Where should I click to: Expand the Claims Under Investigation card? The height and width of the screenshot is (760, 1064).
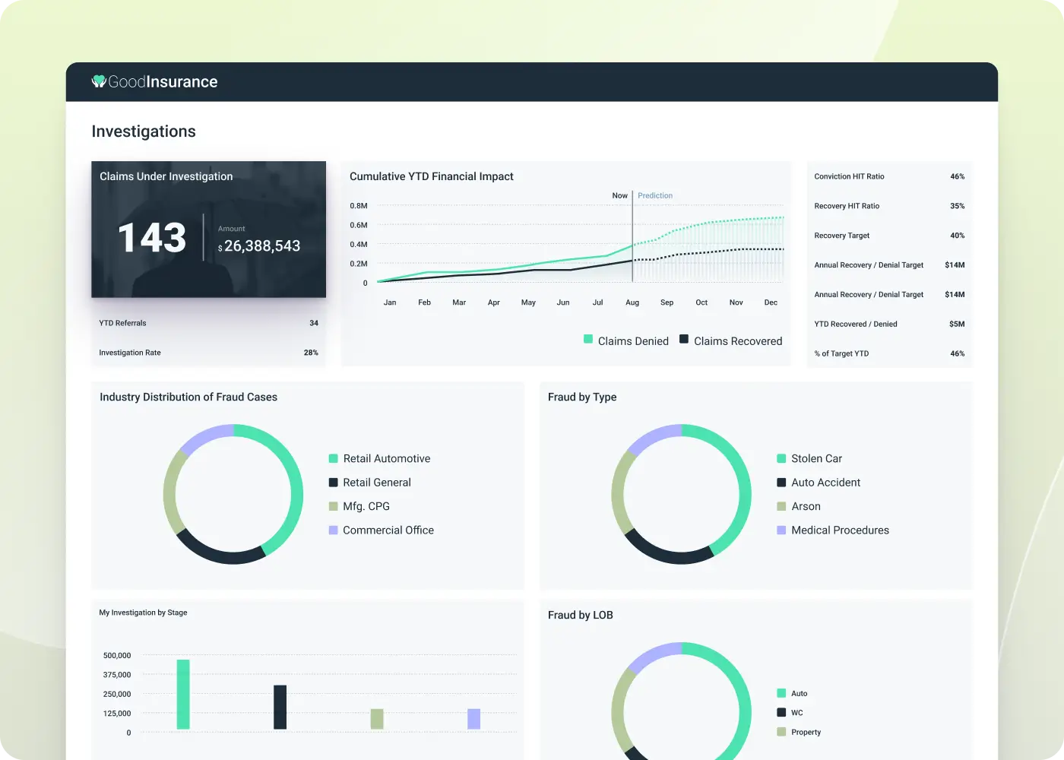coord(208,229)
